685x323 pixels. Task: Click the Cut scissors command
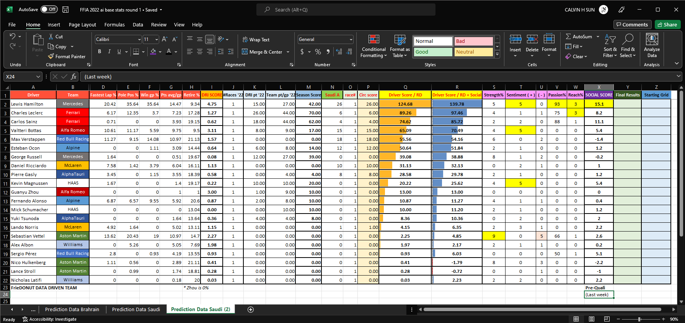point(55,37)
